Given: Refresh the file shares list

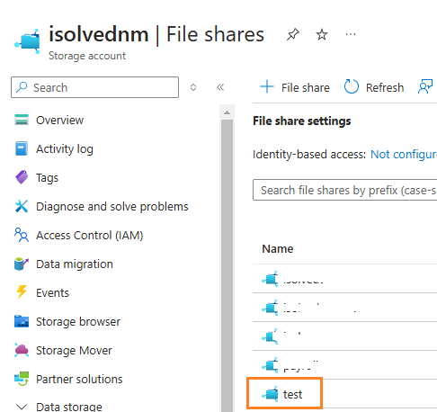Looking at the screenshot, I should [374, 87].
